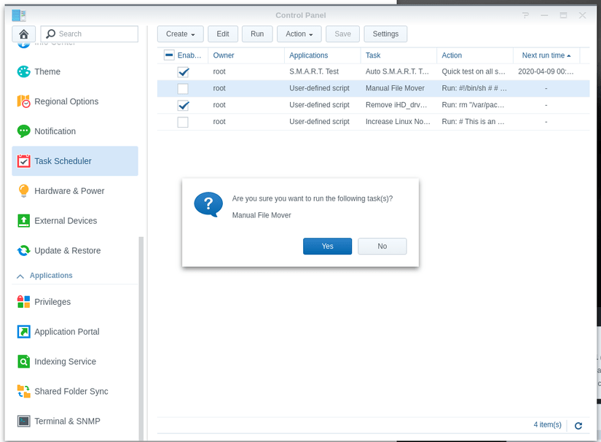Collapse the Applications section chevron
This screenshot has width=601, height=442.
[20, 276]
